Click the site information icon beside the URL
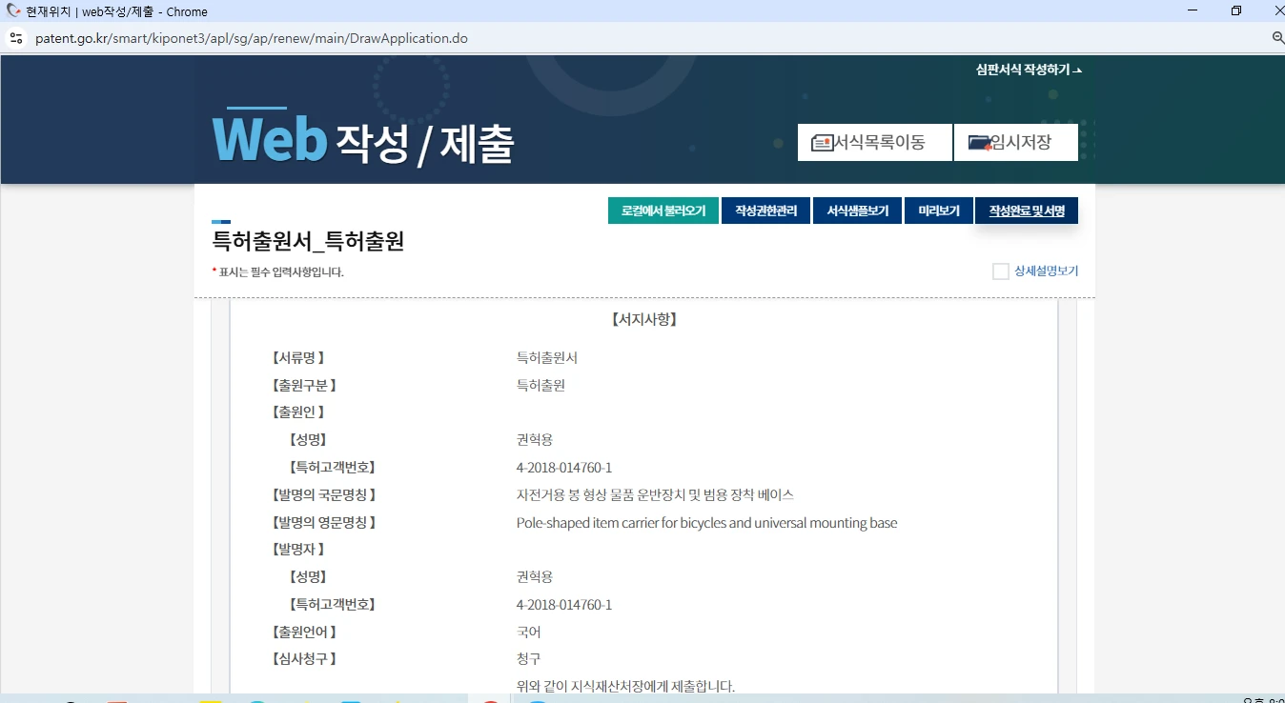The width and height of the screenshot is (1285, 703). click(x=15, y=39)
